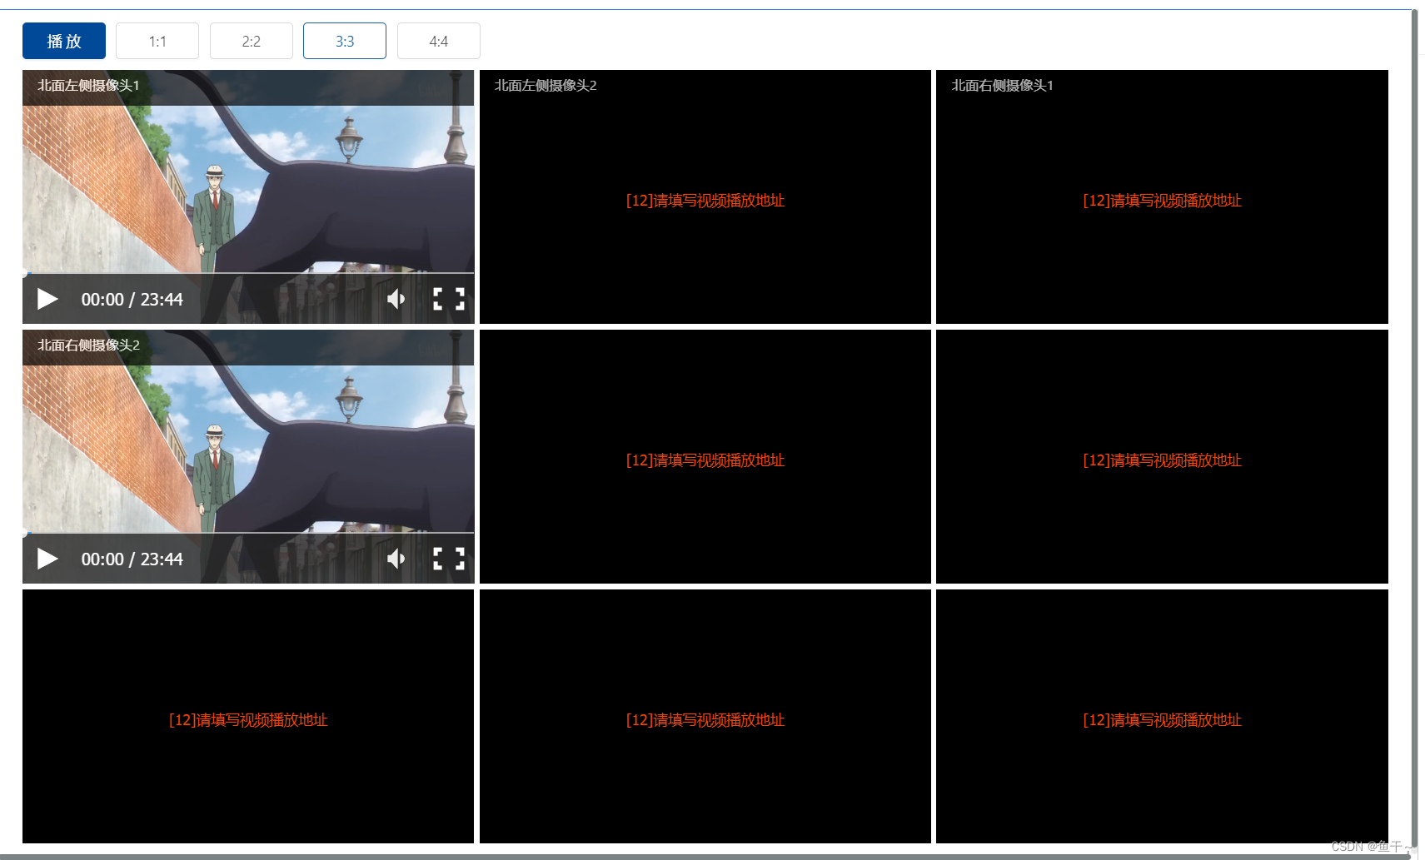Mute the 北面右侧摄像头2 video volume
The height and width of the screenshot is (860, 1425).
396,559
